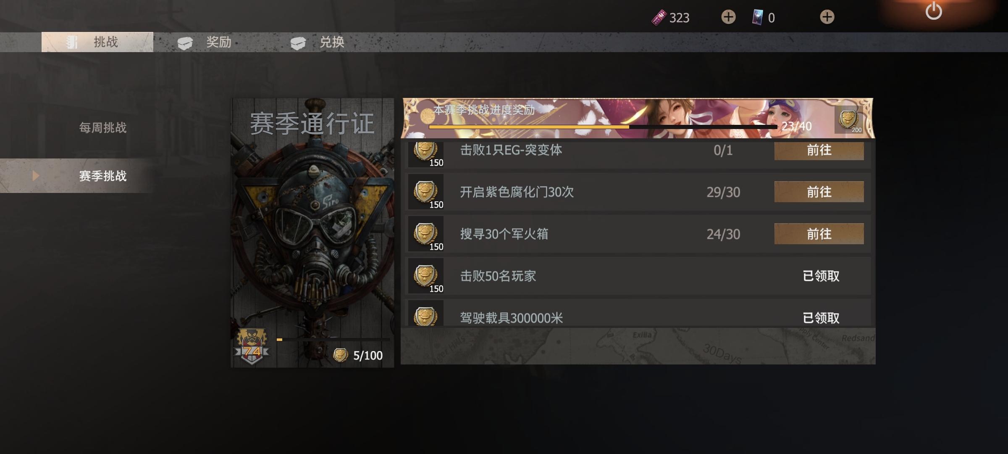Click the blue card currency icon
1008x454 pixels.
pos(757,18)
